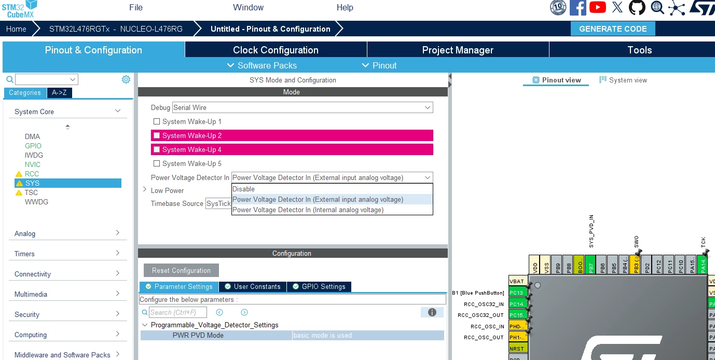715x360 pixels.
Task: Open the Window menu
Action: (248, 7)
